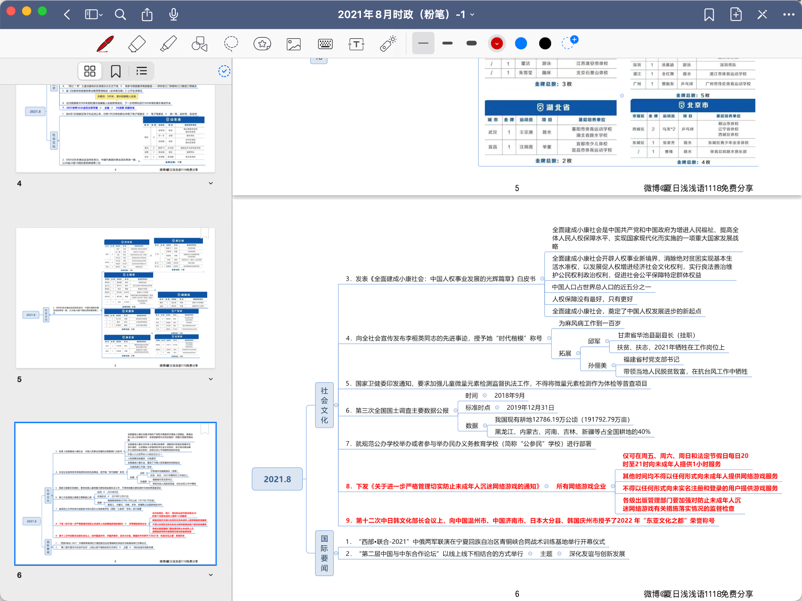Choose the thickest stroke width
This screenshot has height=601, width=802.
coord(471,43)
